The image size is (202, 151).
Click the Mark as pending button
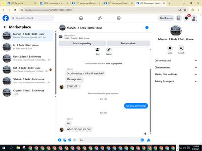[82, 43]
